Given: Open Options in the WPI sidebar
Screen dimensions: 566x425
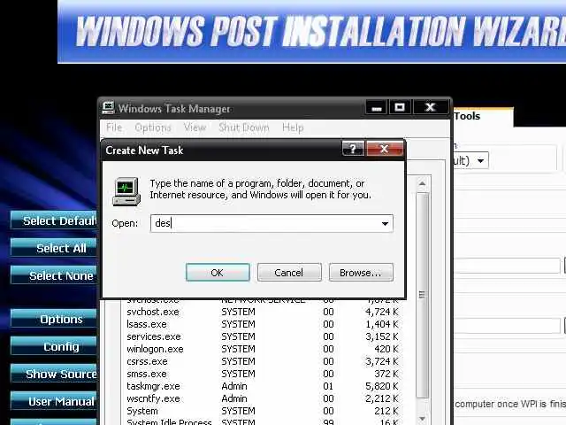Looking at the screenshot, I should click(x=54, y=319).
